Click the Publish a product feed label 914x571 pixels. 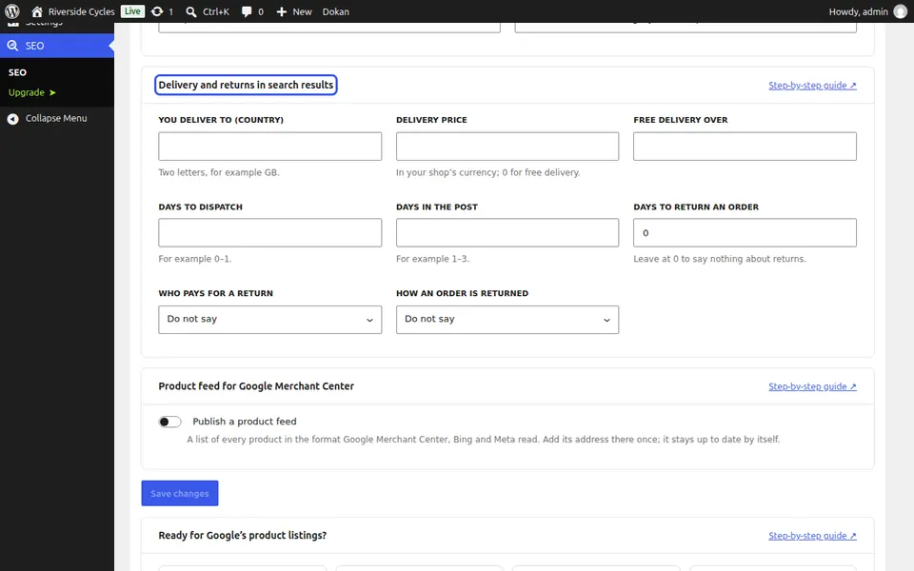pos(245,422)
